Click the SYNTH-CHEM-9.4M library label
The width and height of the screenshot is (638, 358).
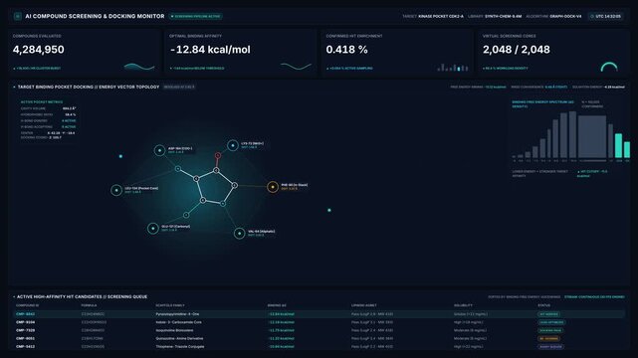[503, 16]
